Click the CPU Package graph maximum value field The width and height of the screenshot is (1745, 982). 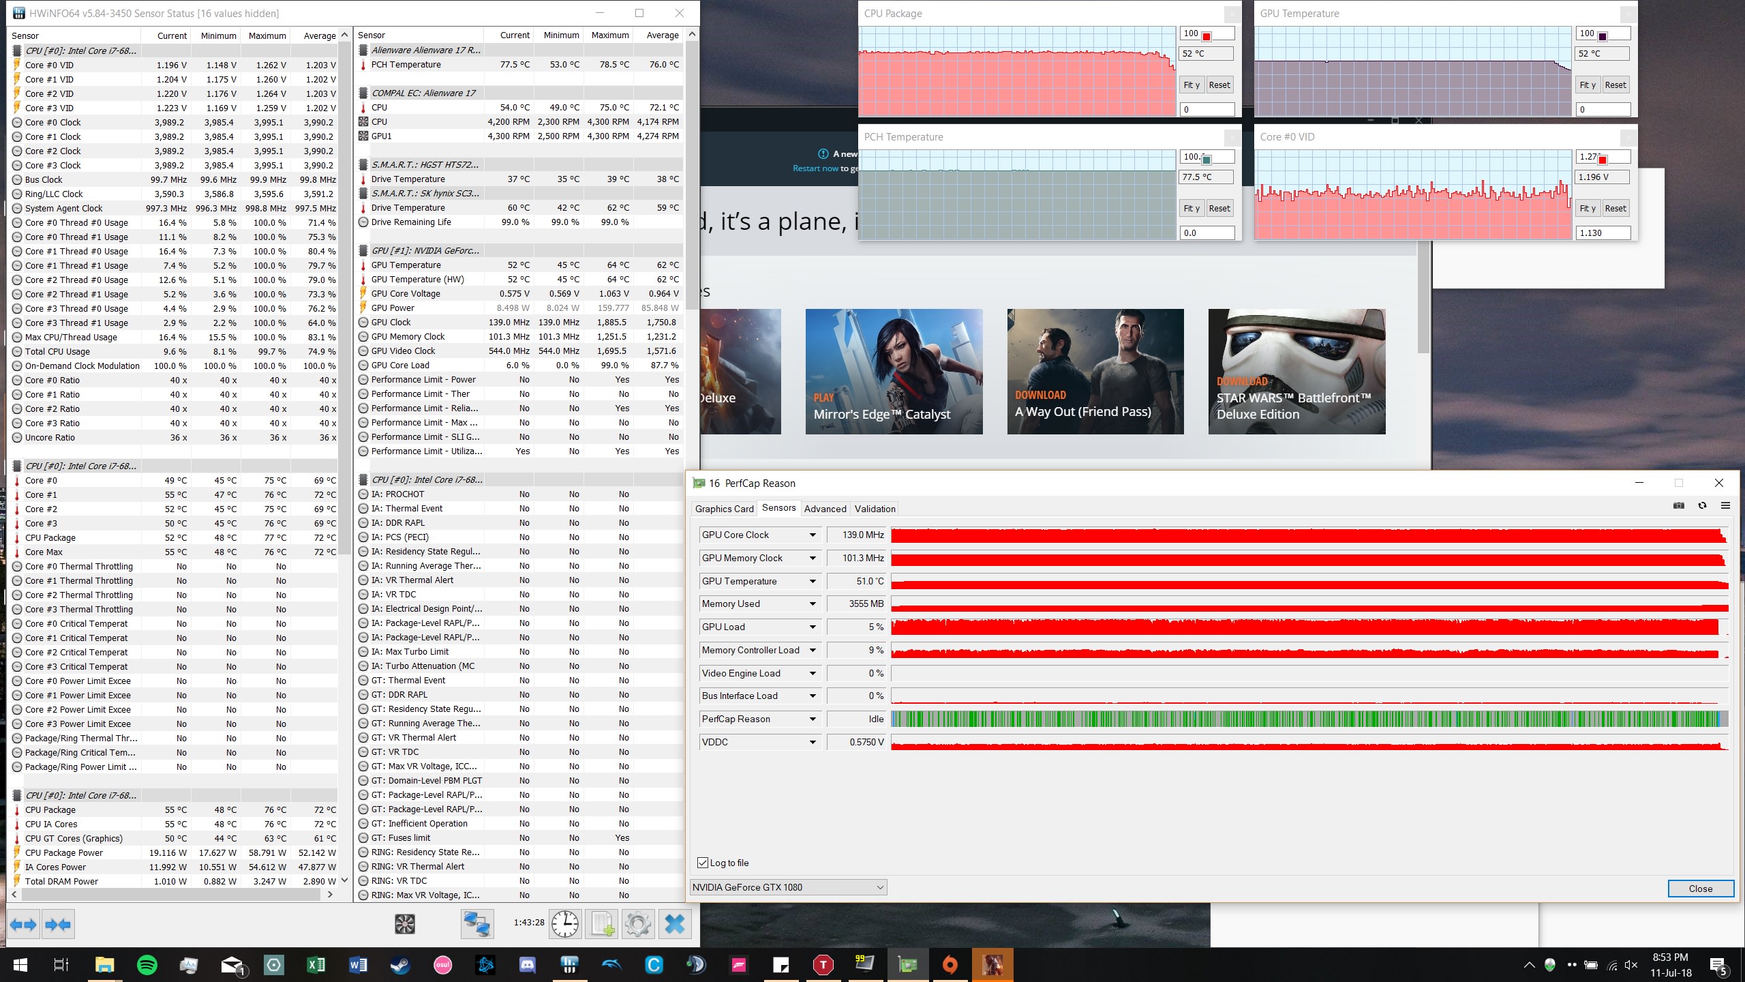(1207, 33)
